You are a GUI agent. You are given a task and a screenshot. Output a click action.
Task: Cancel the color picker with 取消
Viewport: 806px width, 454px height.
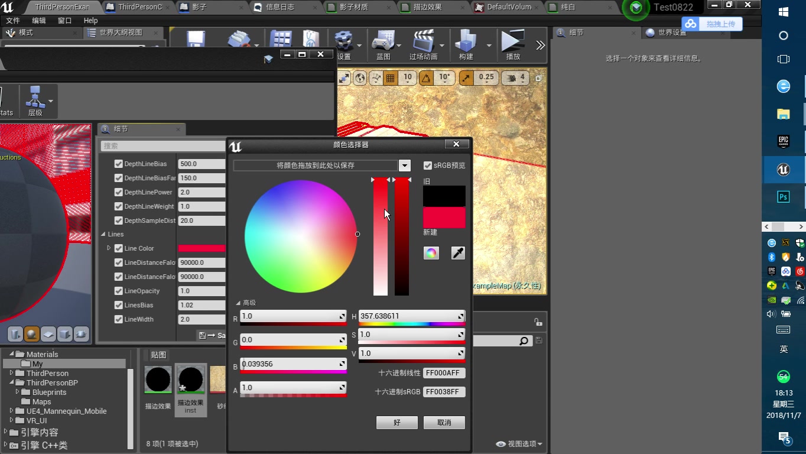444,423
